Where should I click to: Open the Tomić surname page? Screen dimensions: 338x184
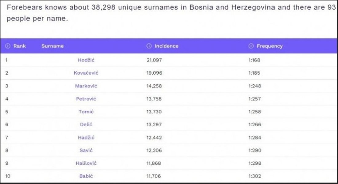[86, 112]
